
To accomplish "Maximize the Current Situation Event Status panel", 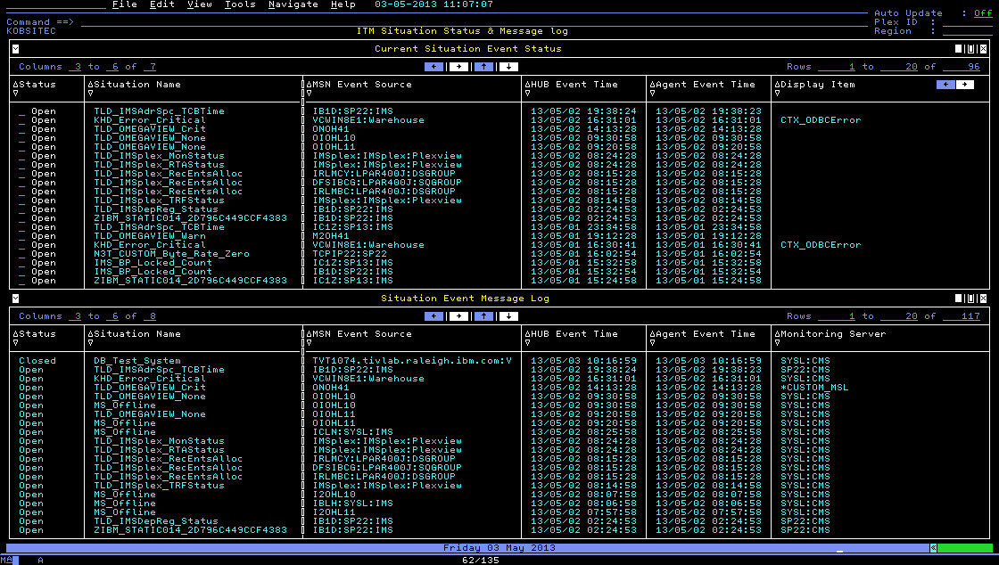I will [971, 49].
